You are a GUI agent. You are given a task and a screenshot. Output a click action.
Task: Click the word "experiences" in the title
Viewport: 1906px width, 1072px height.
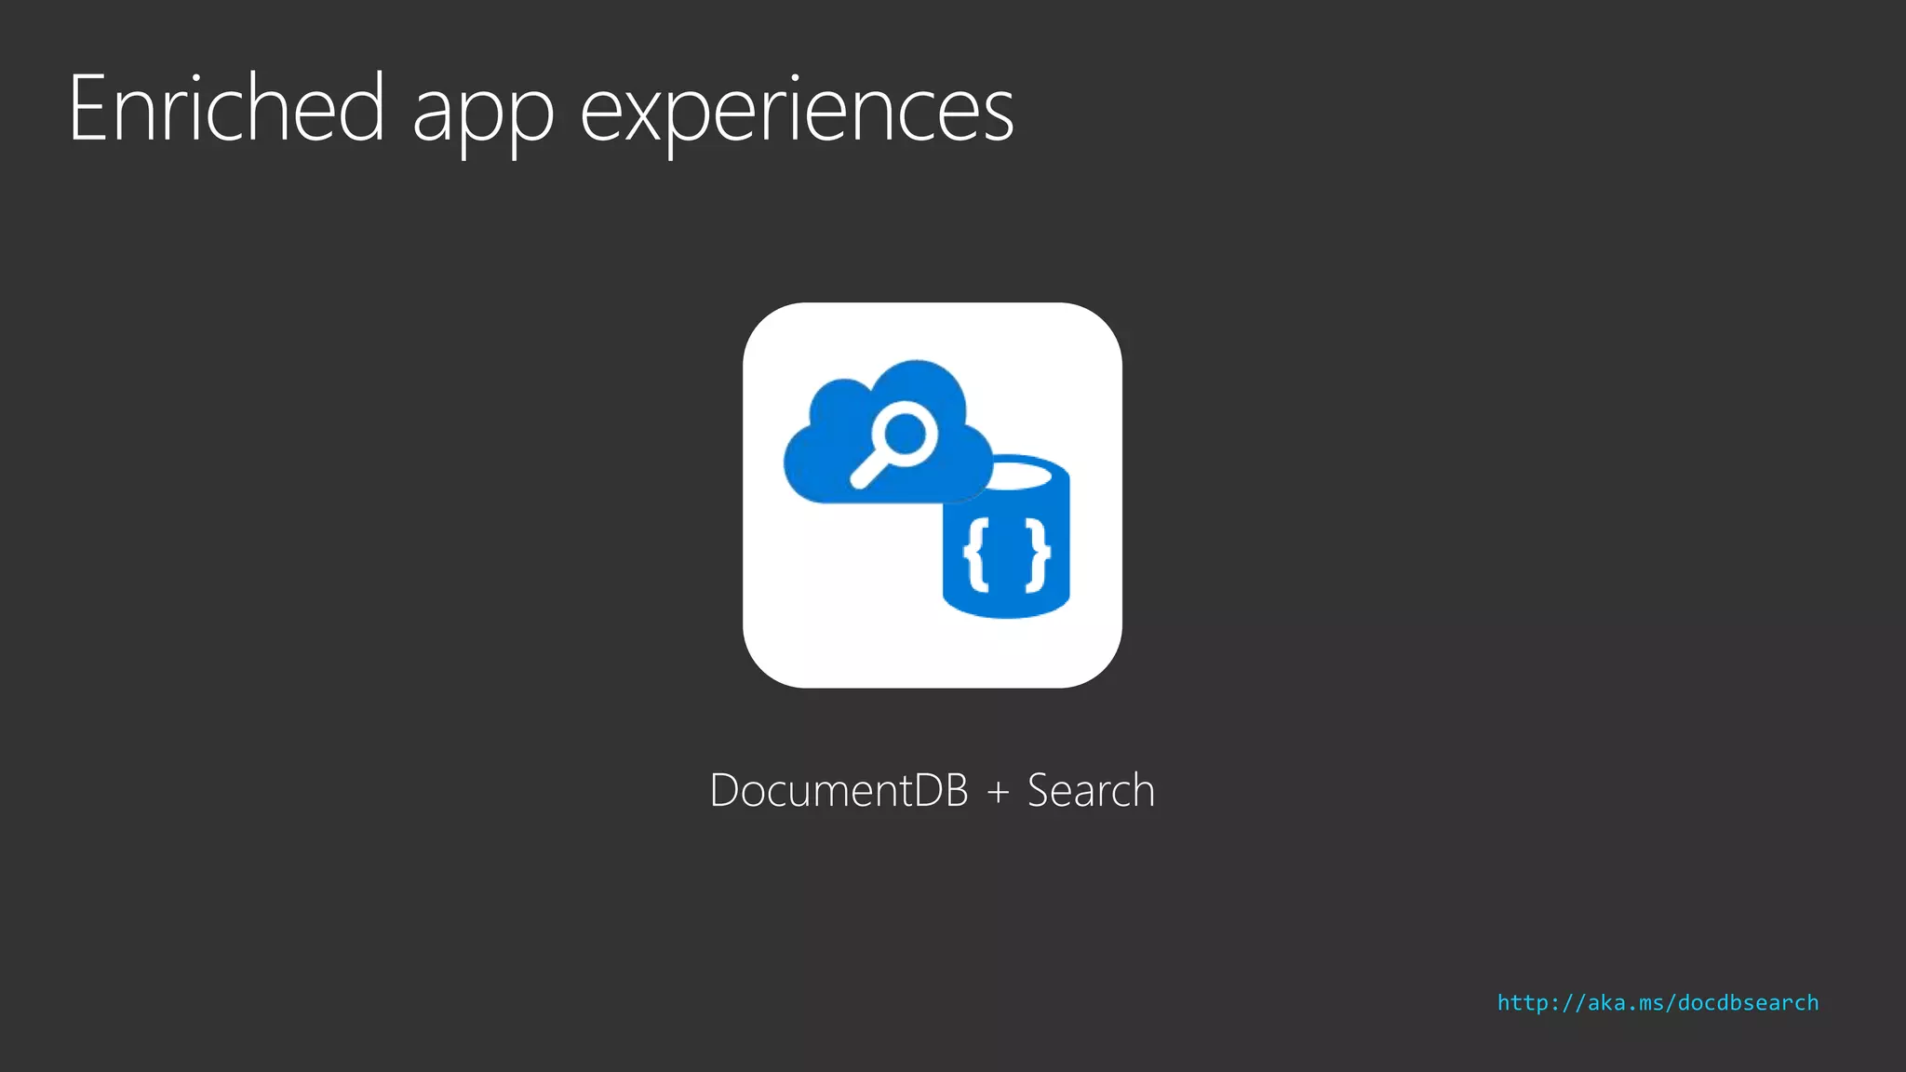point(797,116)
